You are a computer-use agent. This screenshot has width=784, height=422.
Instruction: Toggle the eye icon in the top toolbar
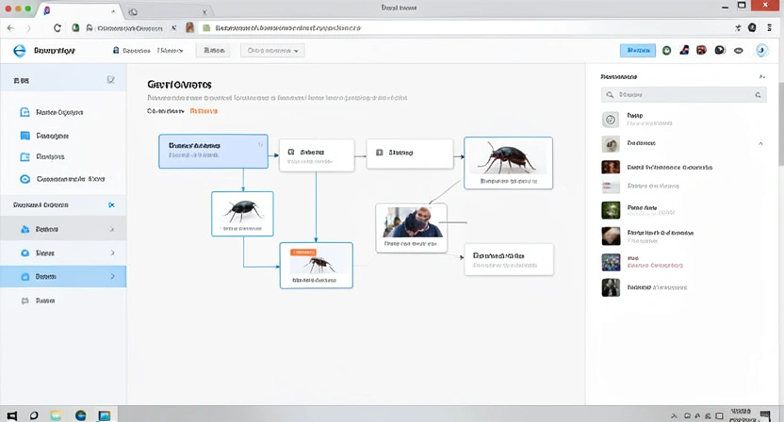tap(738, 51)
